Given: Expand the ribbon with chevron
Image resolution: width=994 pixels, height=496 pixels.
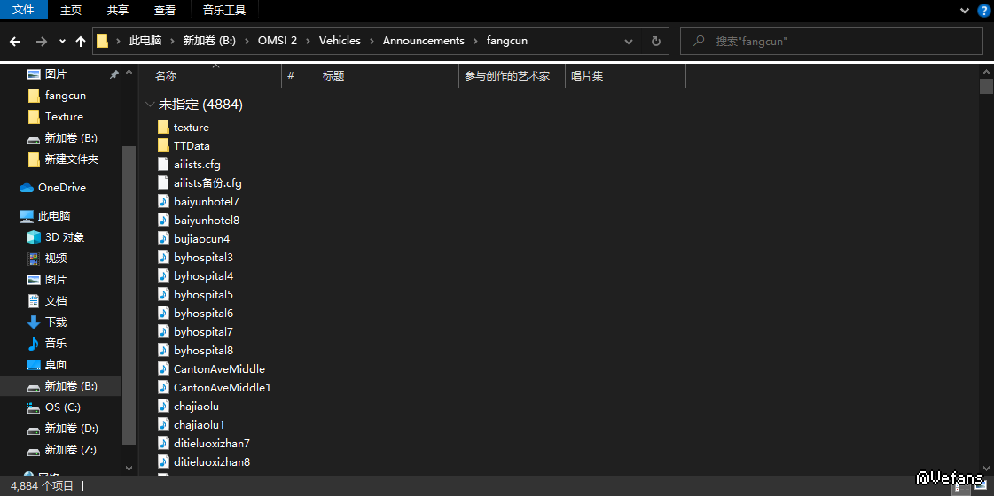Looking at the screenshot, I should [965, 10].
